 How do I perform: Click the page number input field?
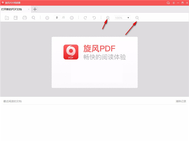coord(57,18)
